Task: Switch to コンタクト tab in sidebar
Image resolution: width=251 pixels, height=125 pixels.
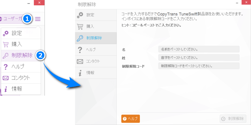Action: [96, 61]
